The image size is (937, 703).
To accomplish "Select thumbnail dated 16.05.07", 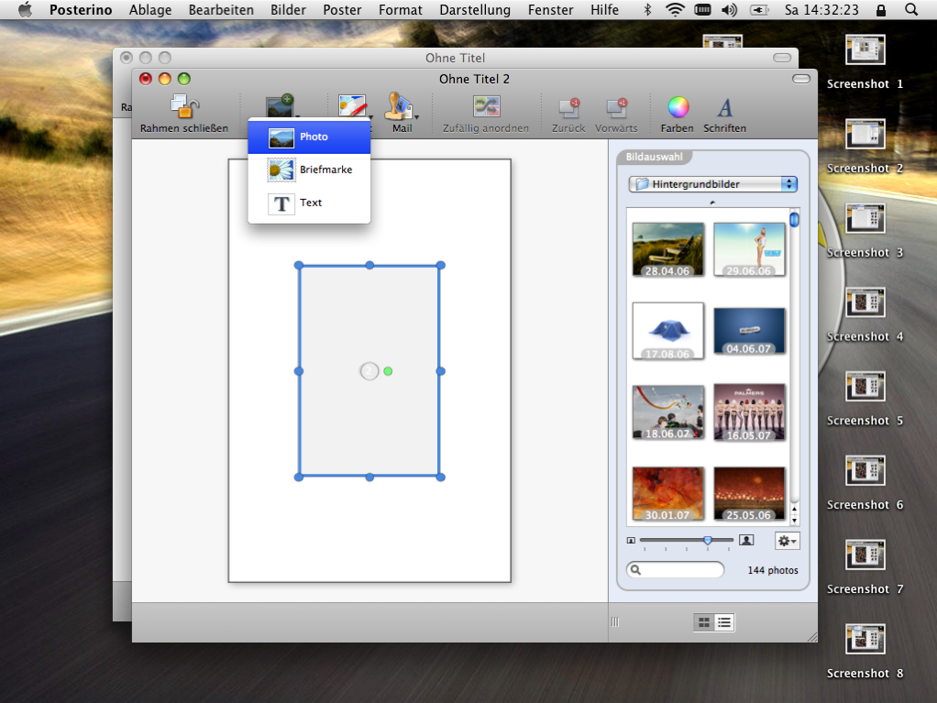I will (x=749, y=412).
